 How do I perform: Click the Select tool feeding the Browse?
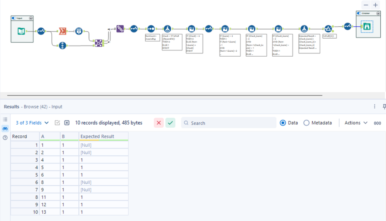pos(347,26)
